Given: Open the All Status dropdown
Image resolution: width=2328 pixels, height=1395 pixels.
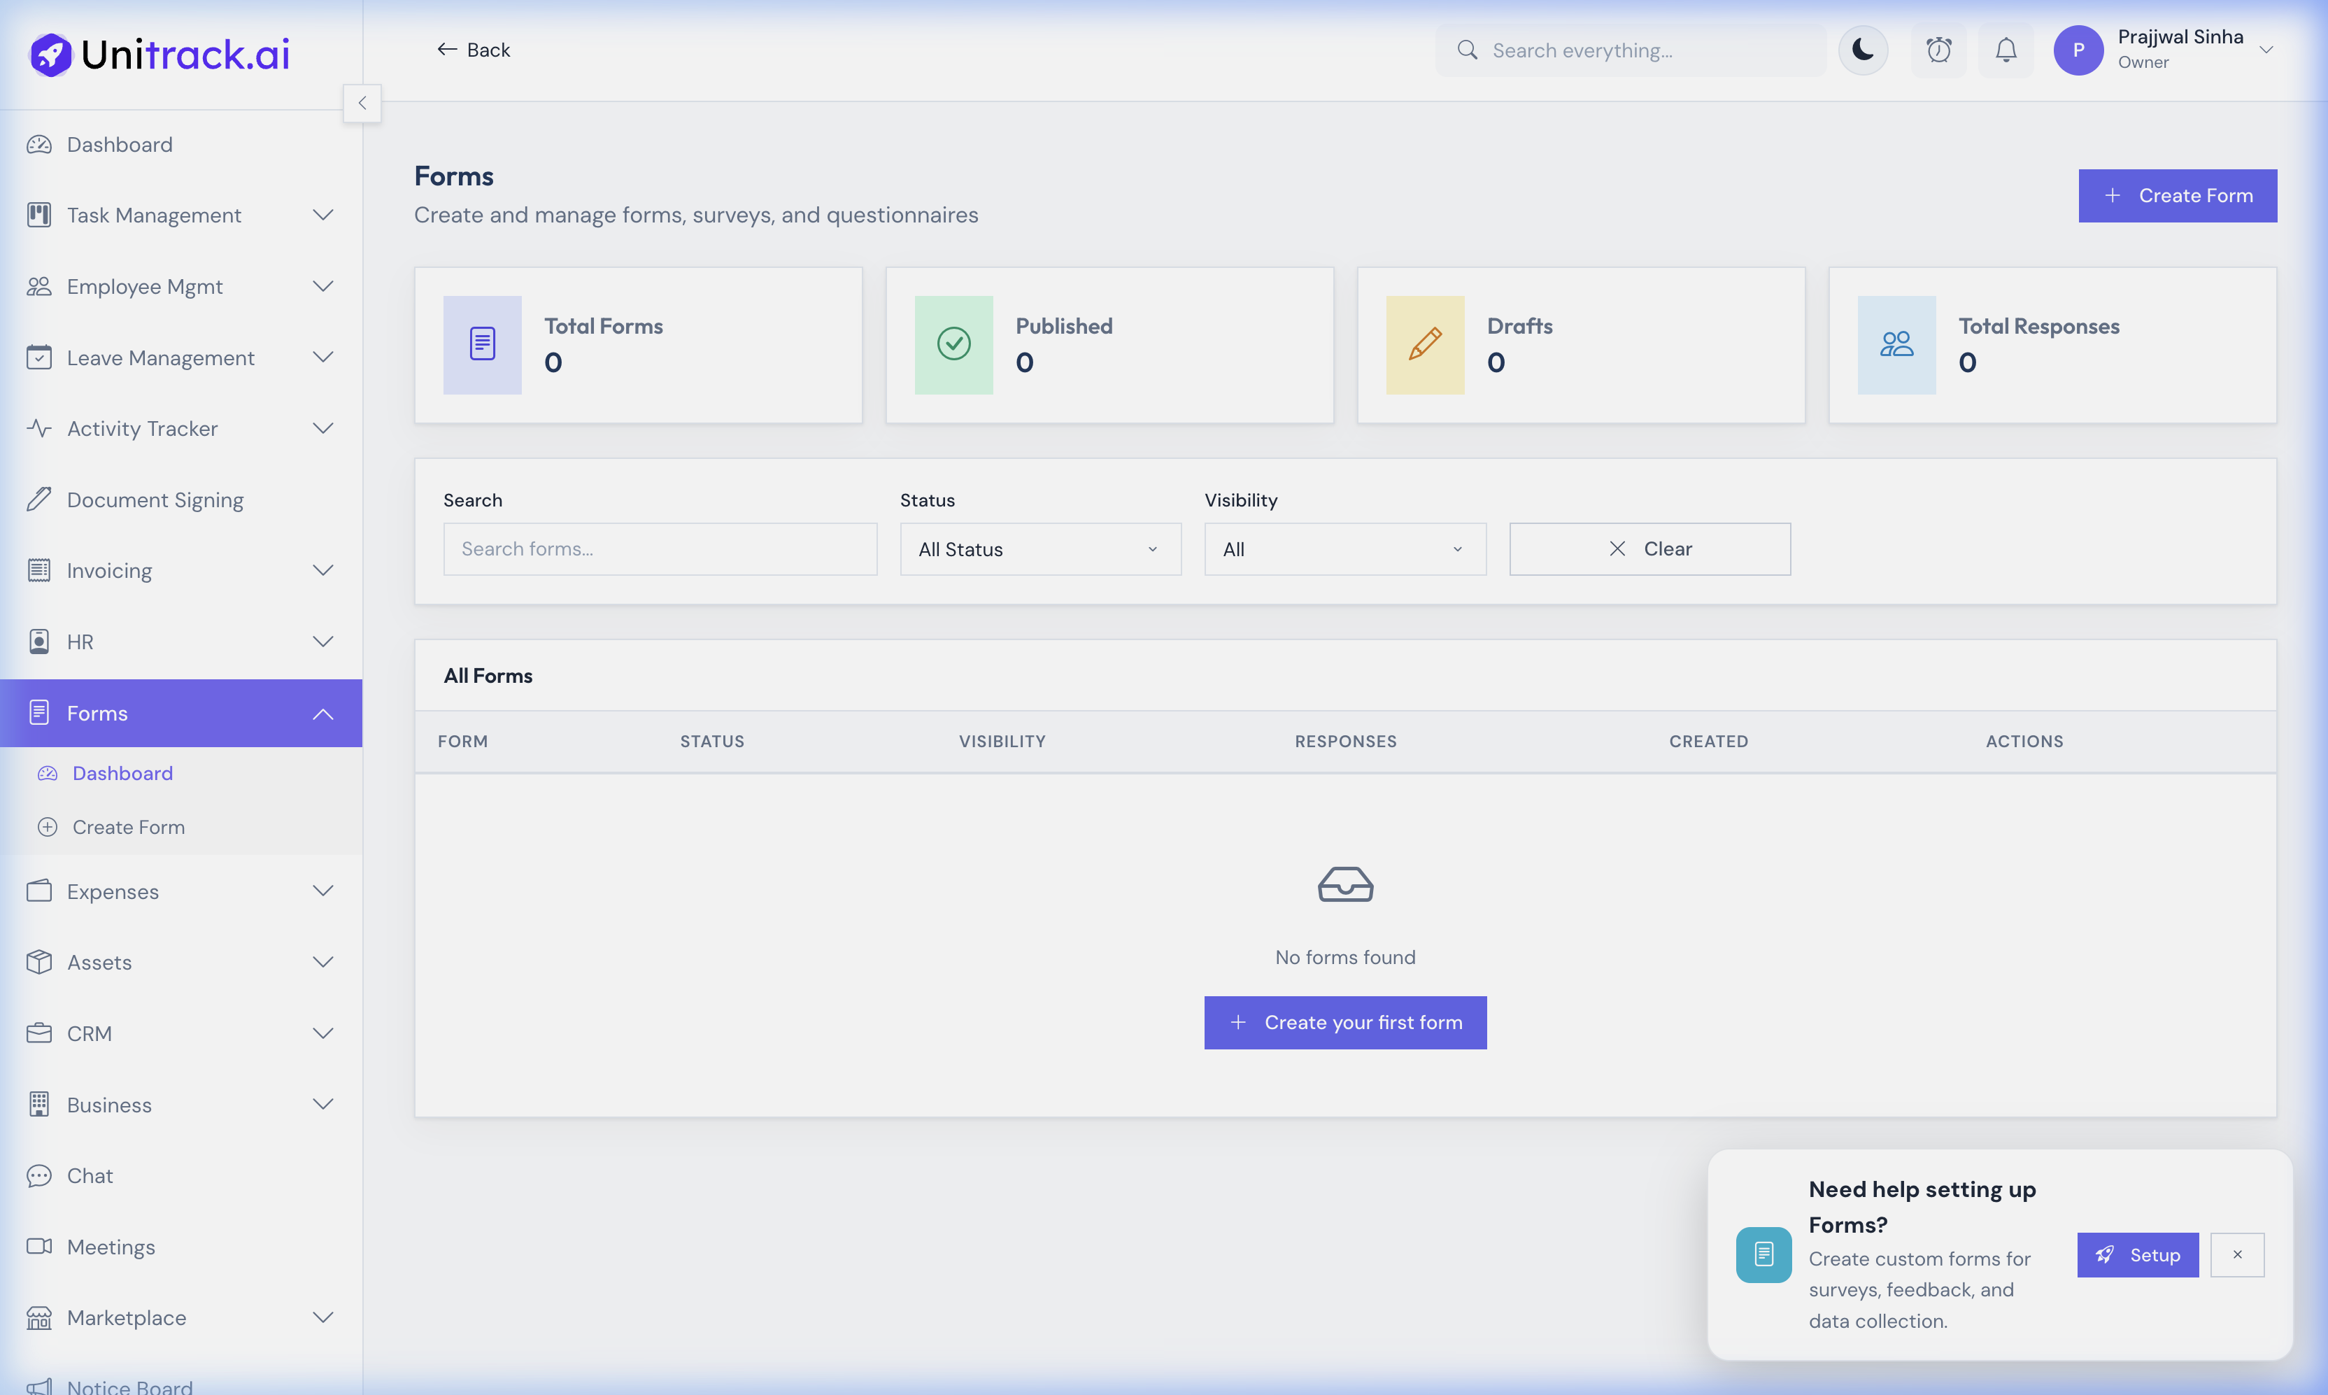Looking at the screenshot, I should point(1039,549).
